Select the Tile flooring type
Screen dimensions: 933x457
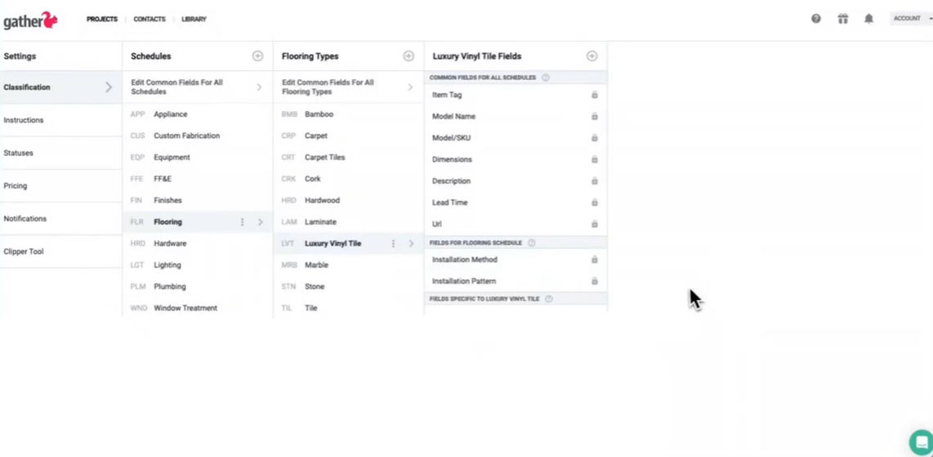(x=349, y=308)
